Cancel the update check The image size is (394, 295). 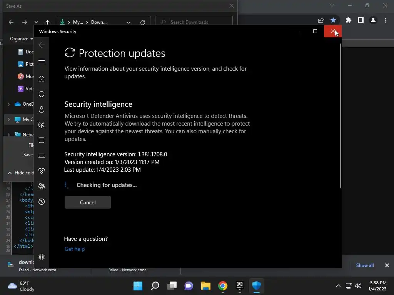click(88, 202)
